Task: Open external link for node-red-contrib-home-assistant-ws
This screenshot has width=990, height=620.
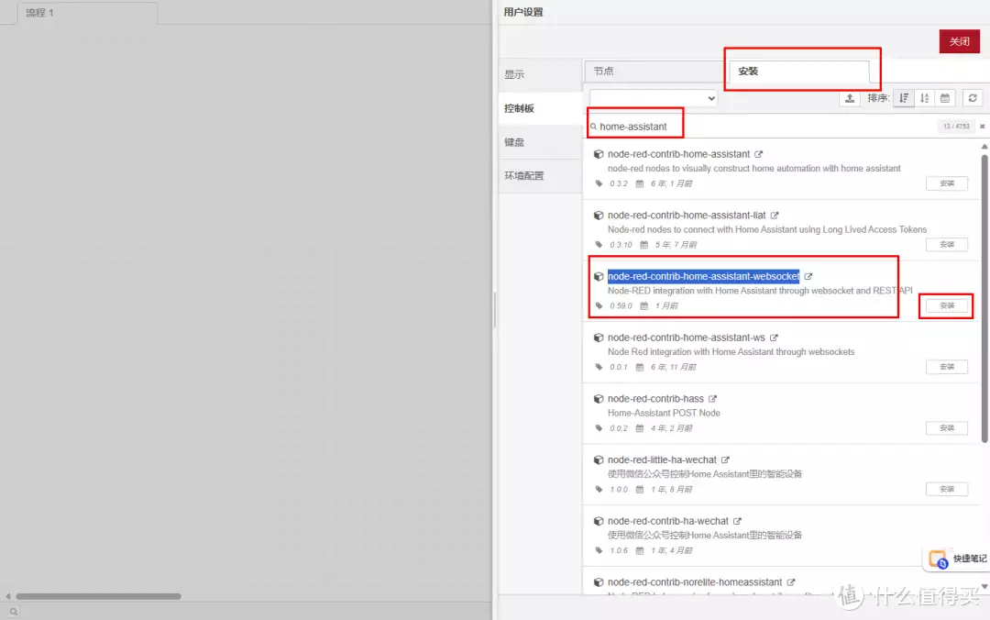Action: tap(774, 338)
